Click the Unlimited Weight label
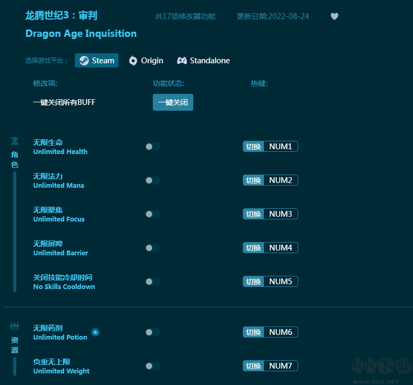The height and width of the screenshot is (385, 413). (x=61, y=371)
